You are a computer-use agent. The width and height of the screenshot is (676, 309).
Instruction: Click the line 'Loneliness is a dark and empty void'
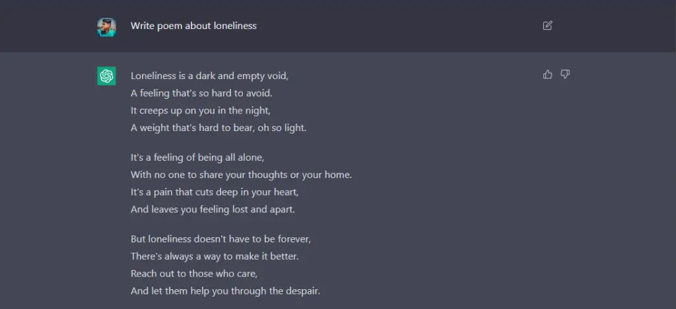[209, 76]
